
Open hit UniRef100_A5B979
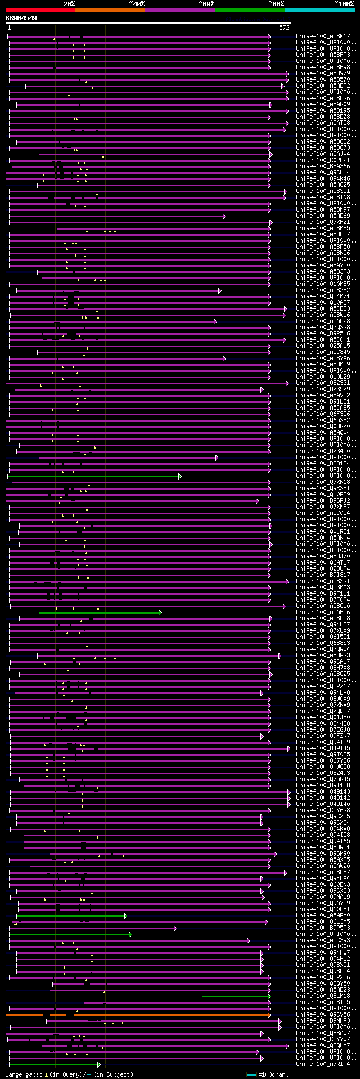[x=323, y=74]
